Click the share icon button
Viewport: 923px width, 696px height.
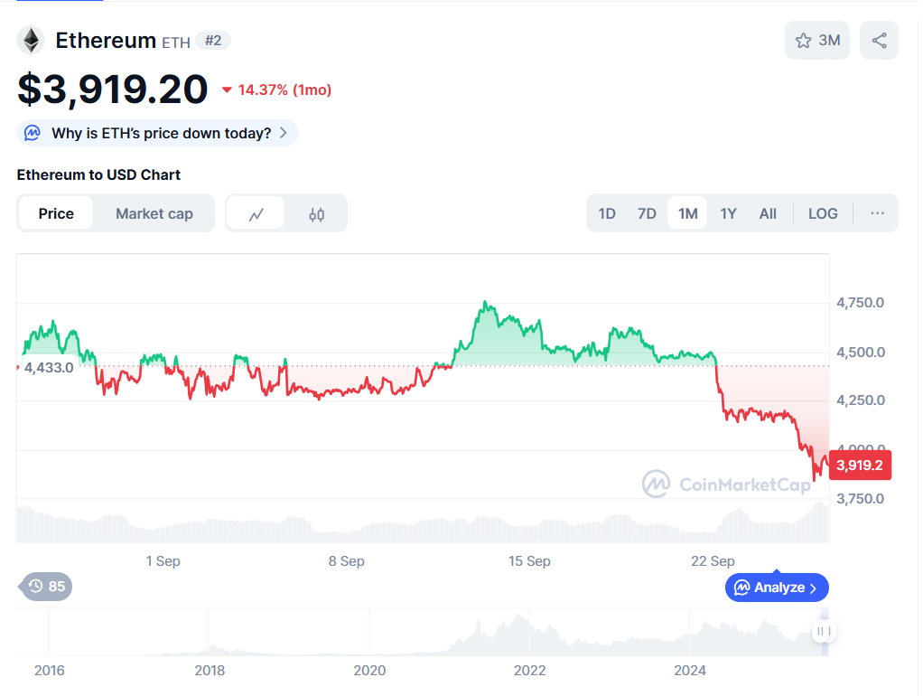(x=879, y=41)
